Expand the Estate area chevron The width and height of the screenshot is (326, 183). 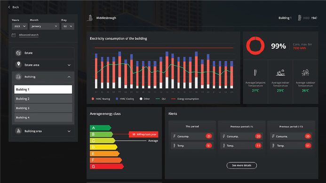click(69, 65)
